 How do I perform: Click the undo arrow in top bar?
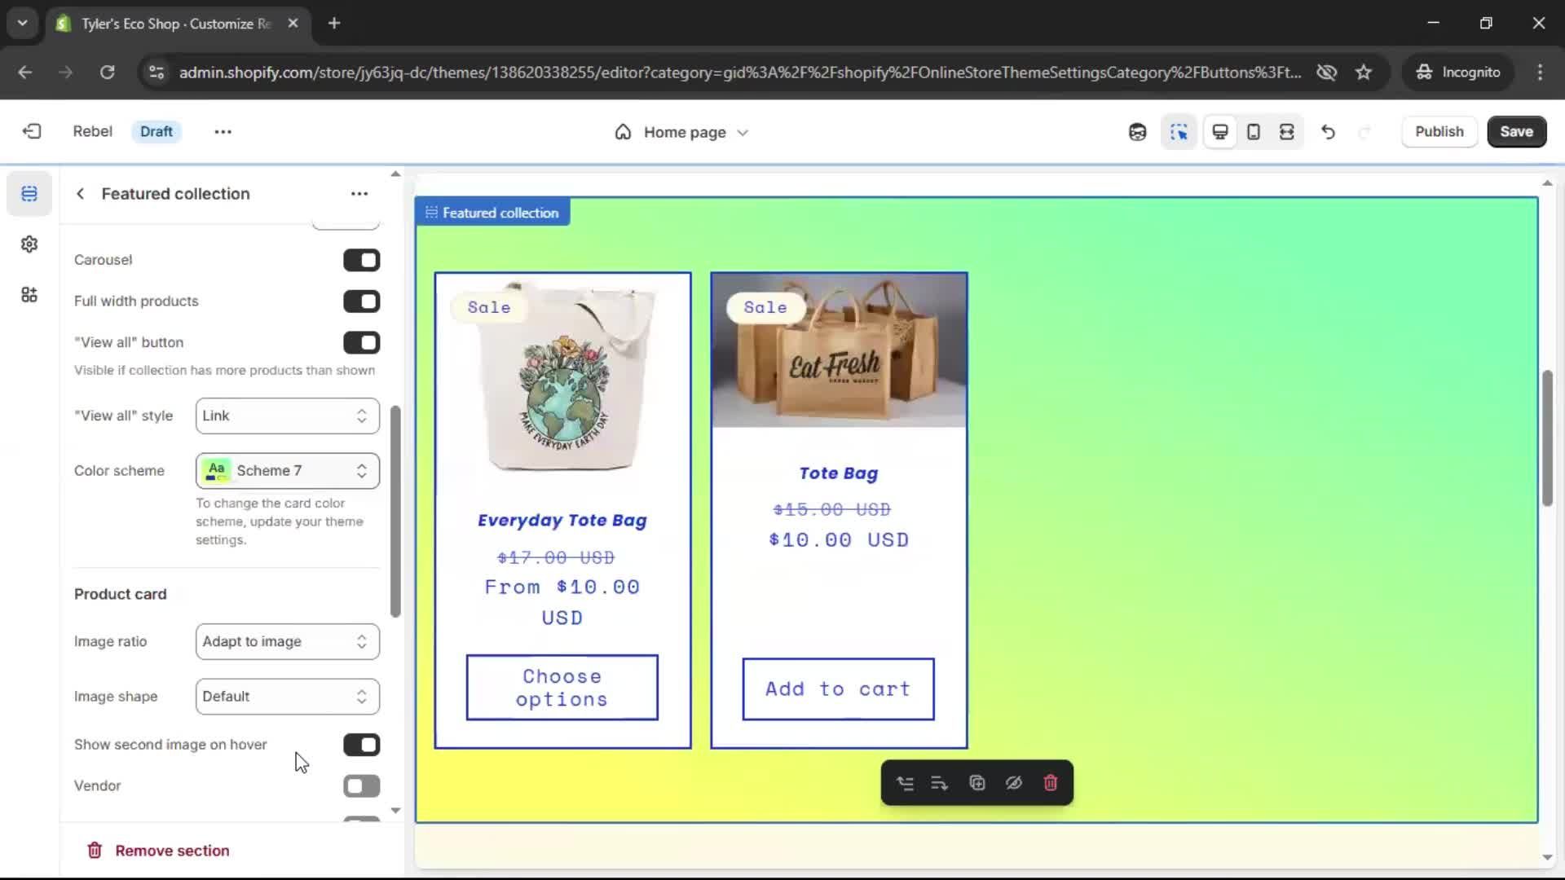pos(1328,132)
